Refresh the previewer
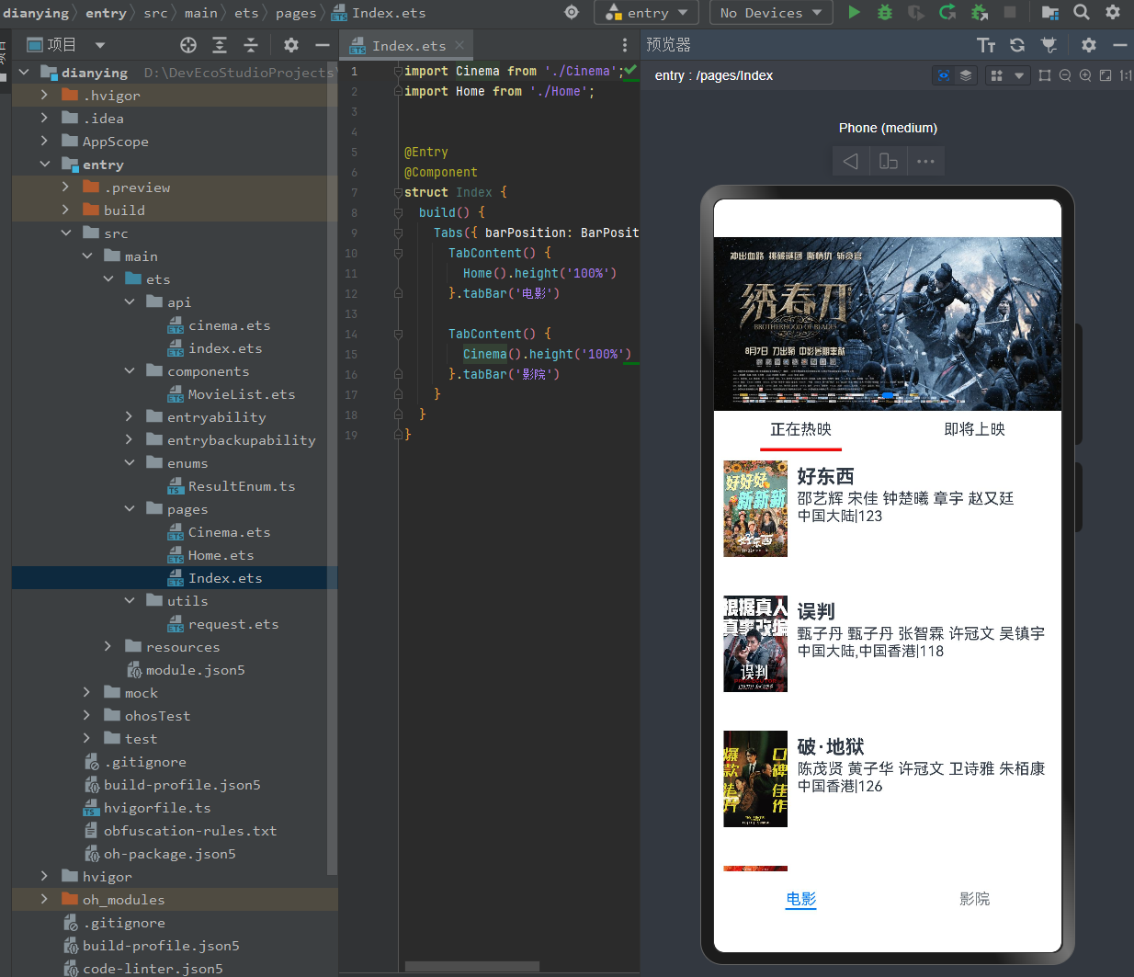1134x977 pixels. 1017,45
